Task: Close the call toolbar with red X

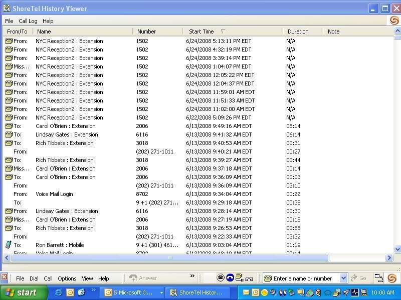Action: [4, 277]
